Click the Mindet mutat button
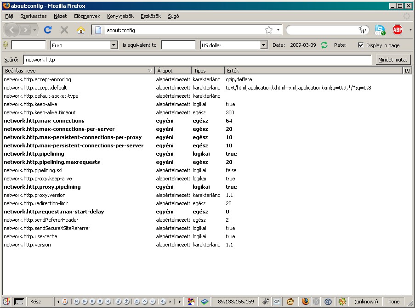Viewport: 415px width, 308px height. [x=393, y=60]
